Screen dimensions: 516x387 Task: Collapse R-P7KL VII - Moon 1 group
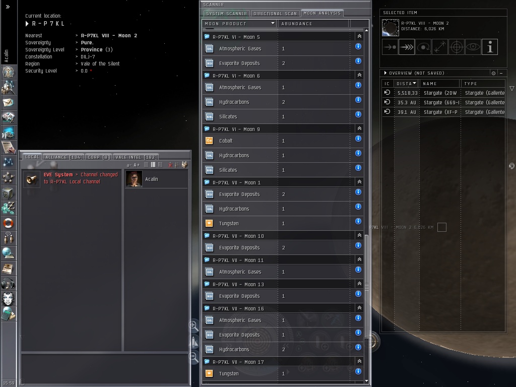pyautogui.click(x=359, y=182)
